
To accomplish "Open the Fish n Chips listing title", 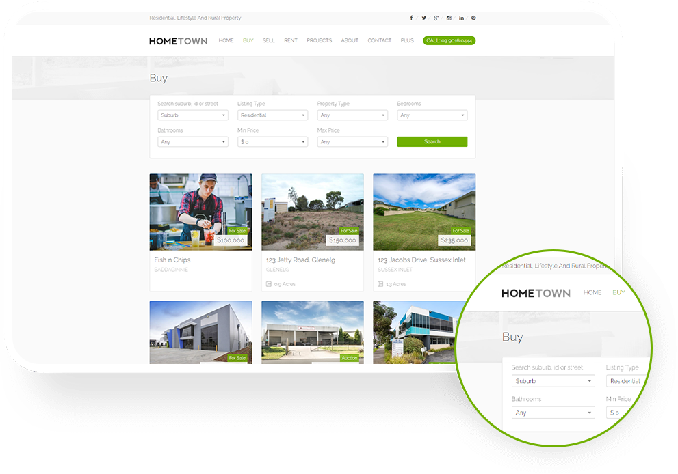I will [x=172, y=260].
